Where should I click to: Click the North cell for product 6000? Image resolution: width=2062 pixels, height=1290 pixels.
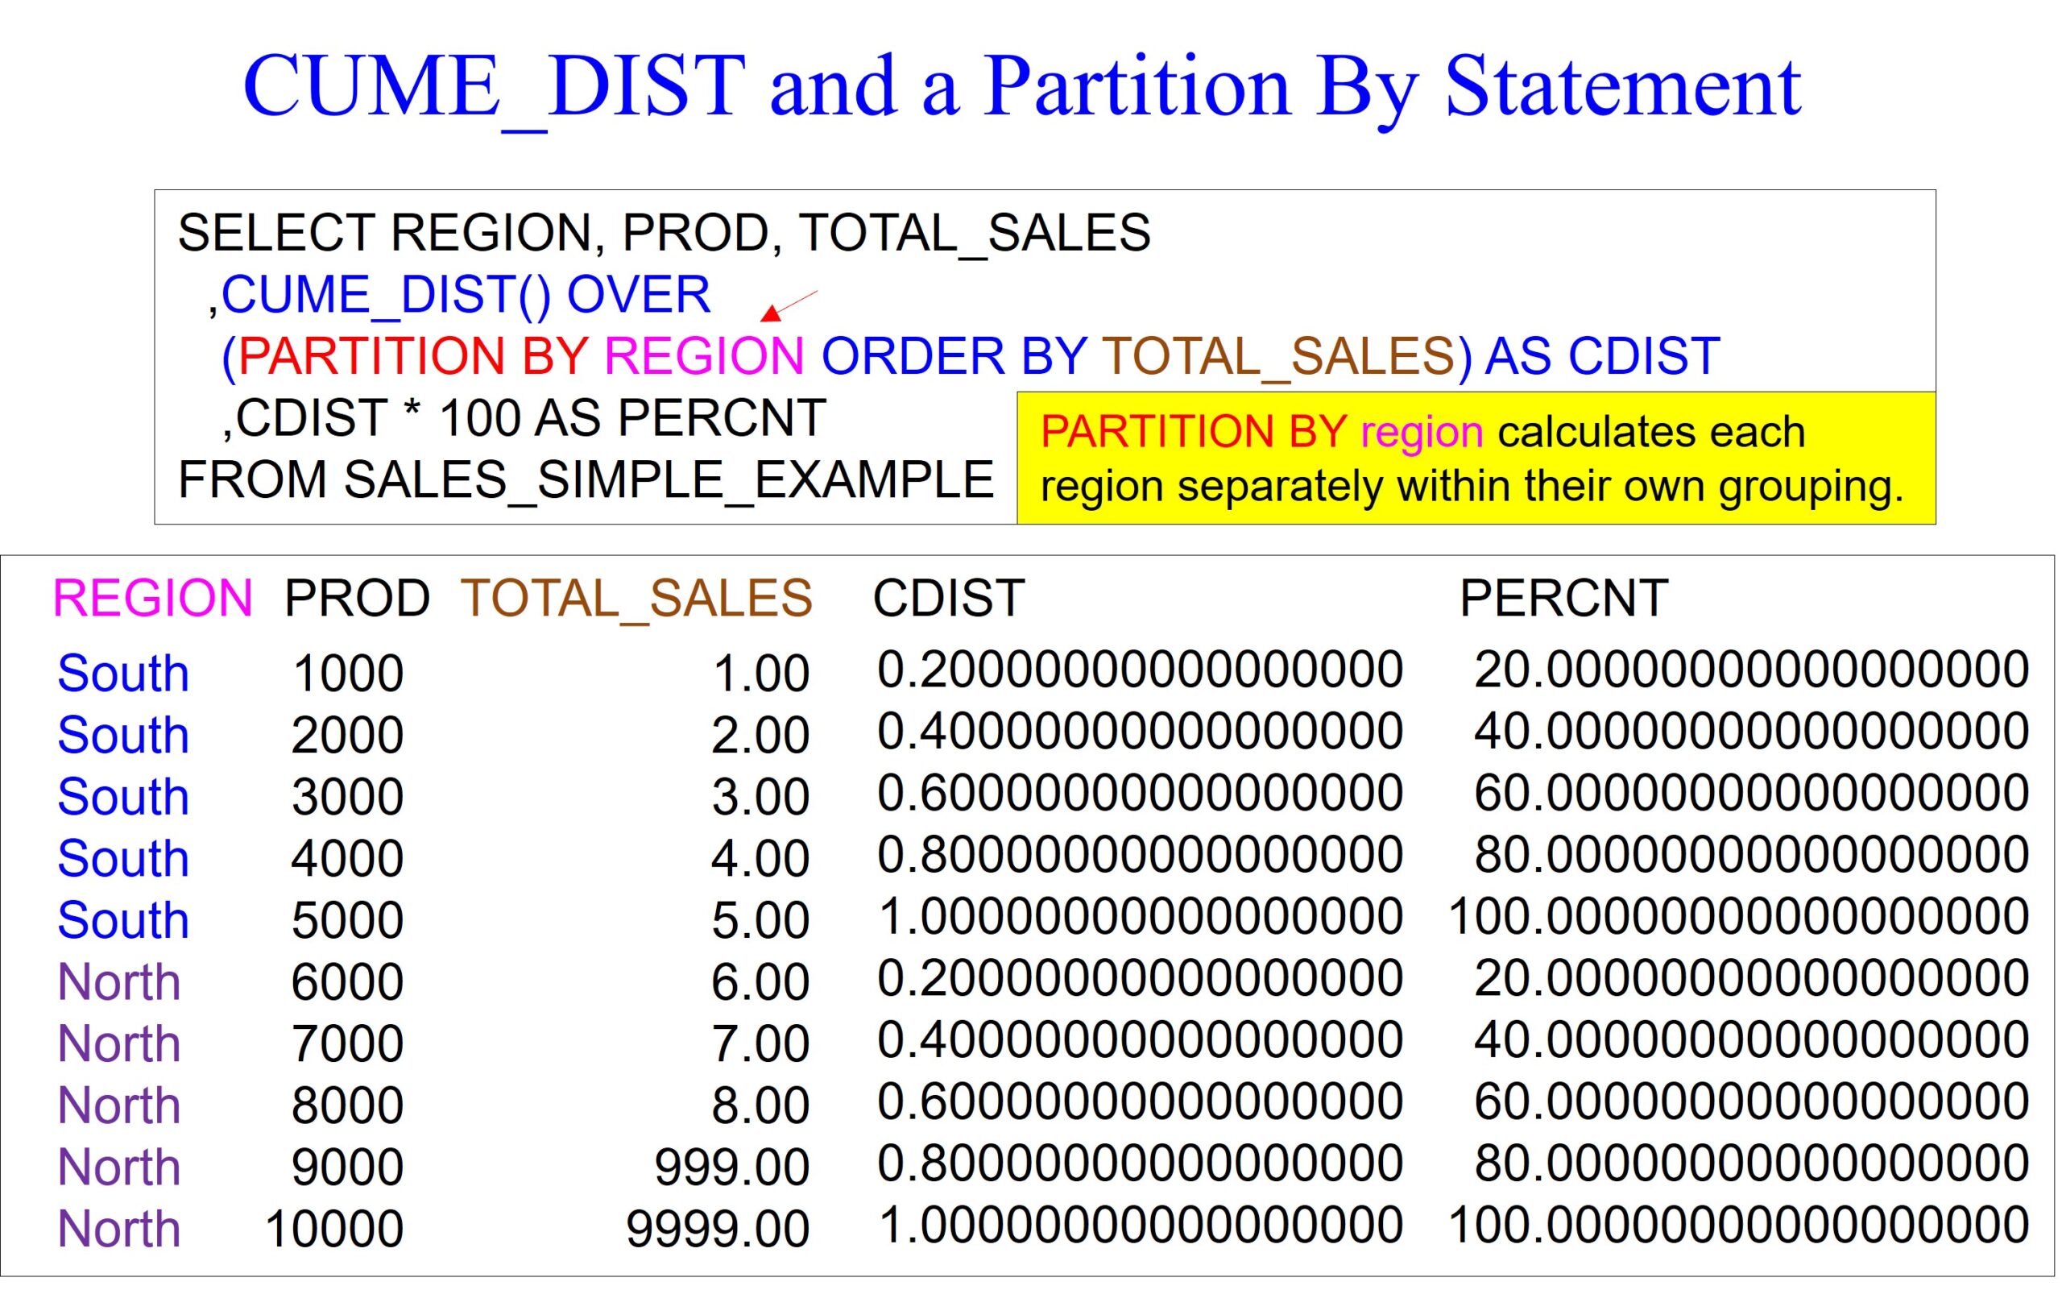[x=118, y=982]
